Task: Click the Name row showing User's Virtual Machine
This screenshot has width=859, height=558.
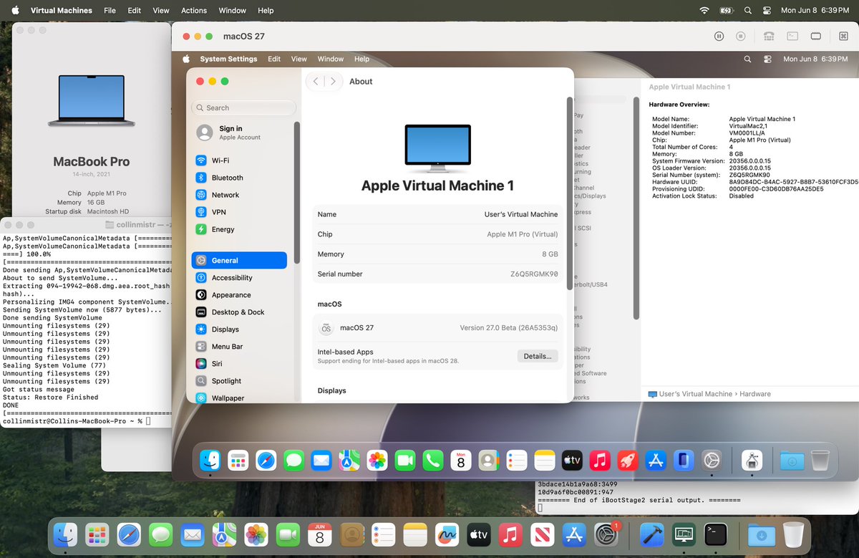Action: pyautogui.click(x=437, y=214)
